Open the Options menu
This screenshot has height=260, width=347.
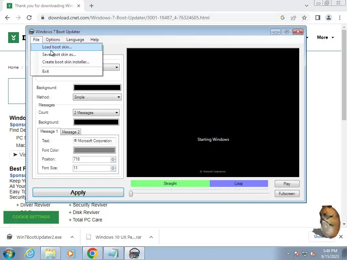[x=53, y=40]
